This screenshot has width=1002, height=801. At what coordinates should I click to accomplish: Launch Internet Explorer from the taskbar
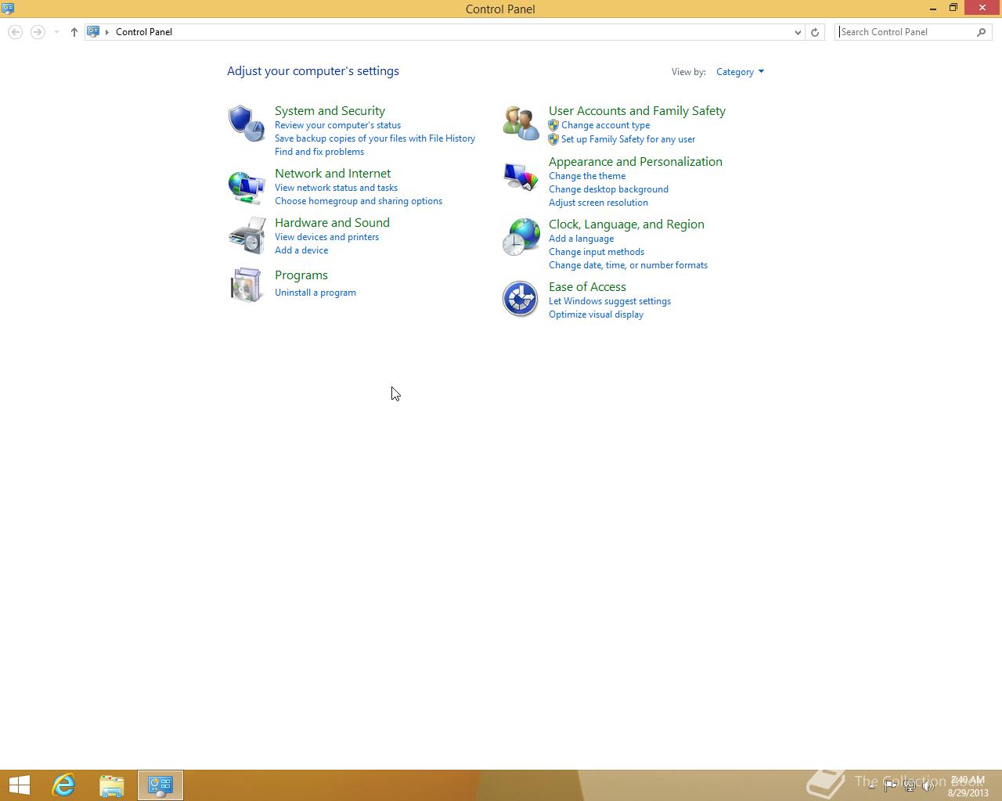click(63, 785)
